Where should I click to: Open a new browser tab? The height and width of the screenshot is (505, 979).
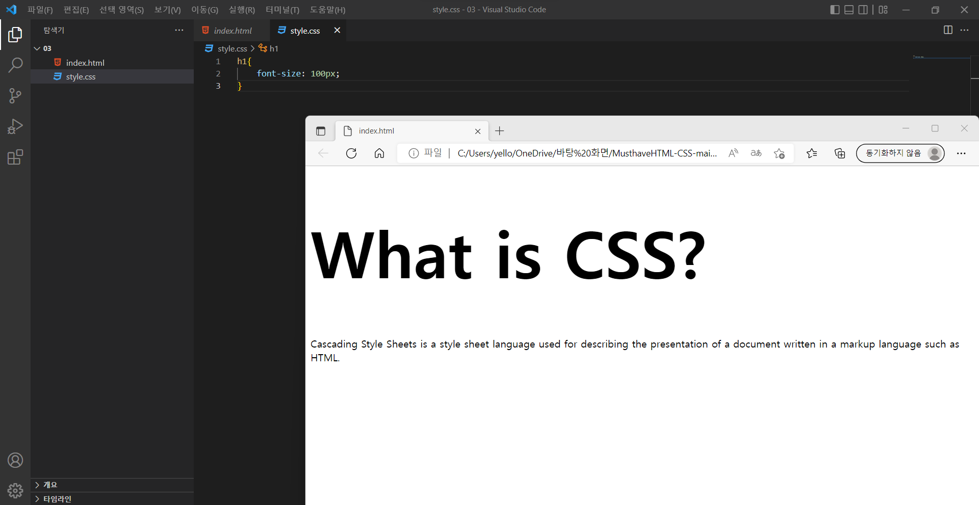(500, 131)
